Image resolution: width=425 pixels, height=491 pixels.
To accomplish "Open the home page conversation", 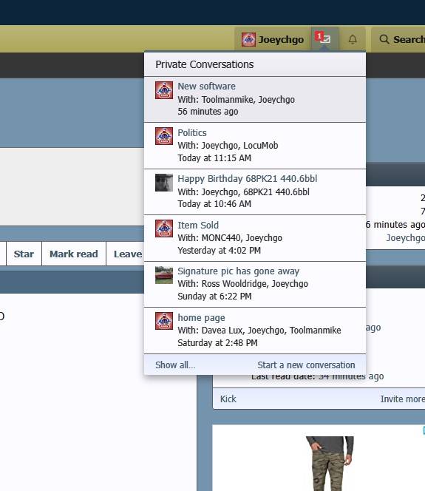I will pos(201,317).
